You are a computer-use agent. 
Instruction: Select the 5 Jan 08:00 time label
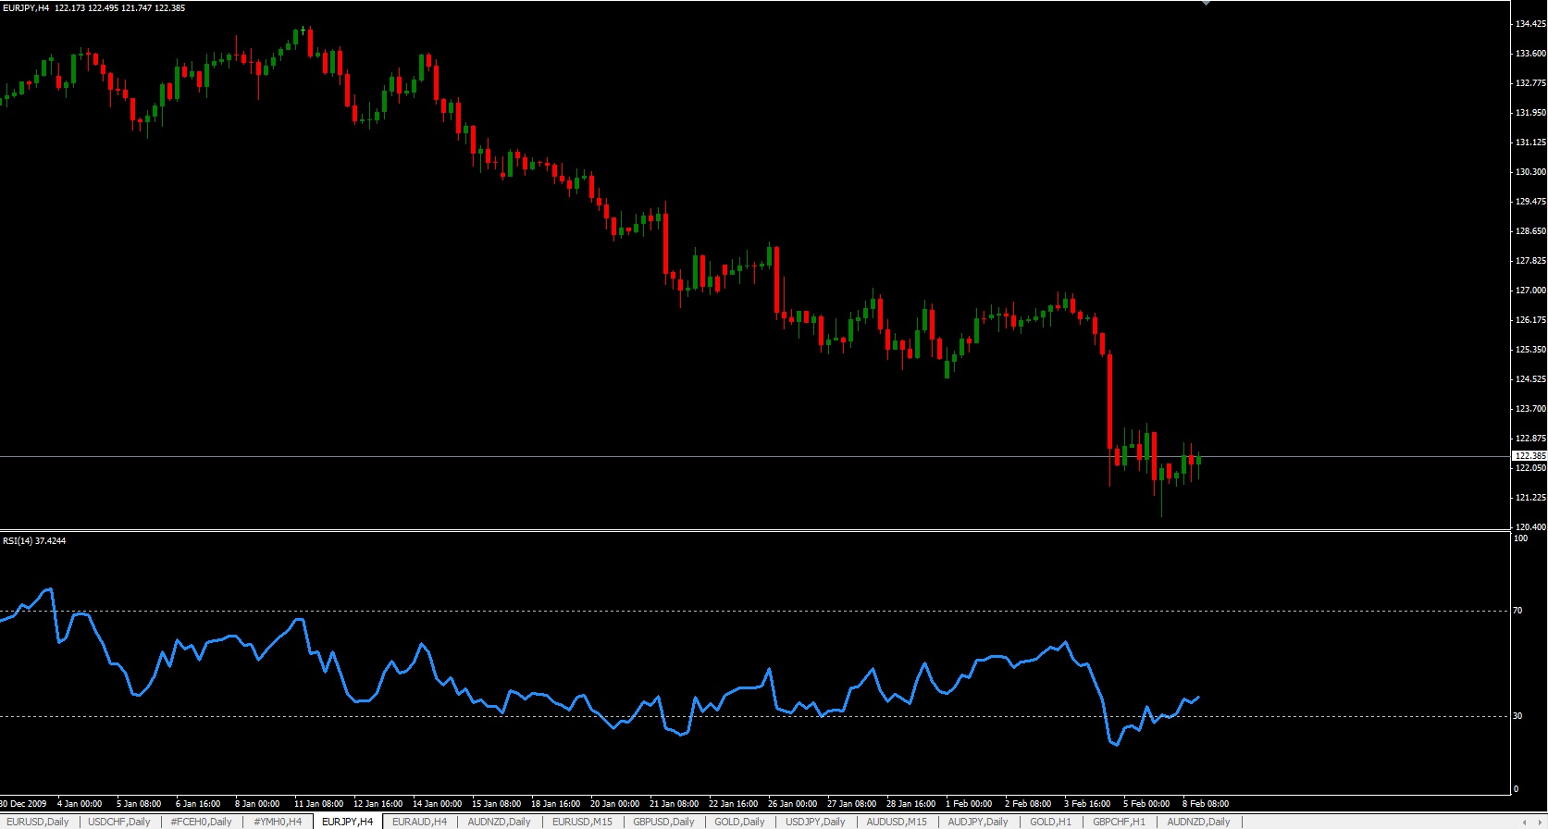point(139,804)
